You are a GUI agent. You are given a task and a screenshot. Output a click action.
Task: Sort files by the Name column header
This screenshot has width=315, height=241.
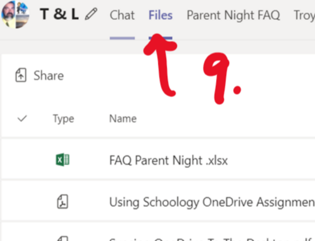click(x=123, y=118)
